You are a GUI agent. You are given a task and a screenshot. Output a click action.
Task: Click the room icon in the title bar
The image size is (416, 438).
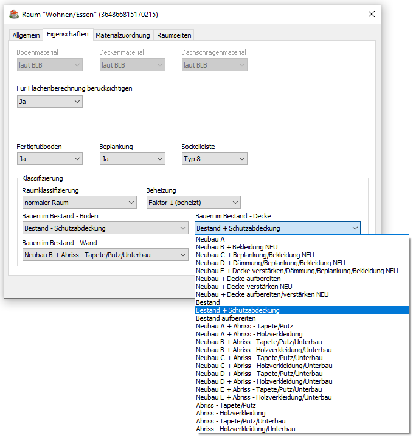pyautogui.click(x=14, y=14)
